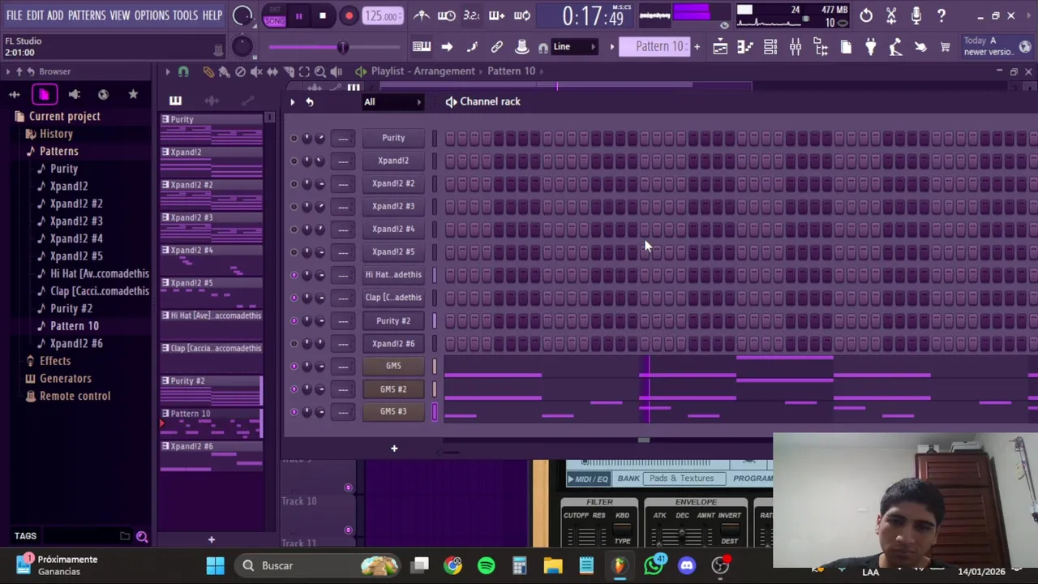Open the FILE menu

(14, 15)
